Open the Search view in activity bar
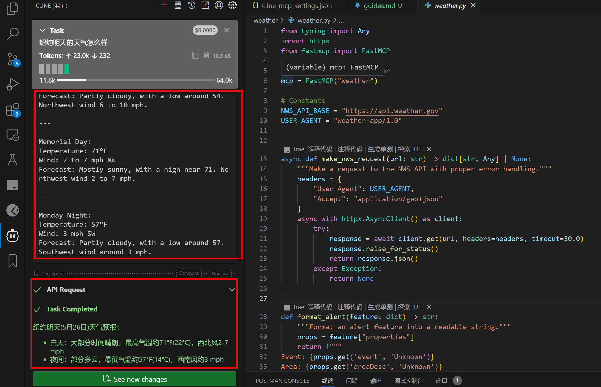601x387 pixels. 12,34
